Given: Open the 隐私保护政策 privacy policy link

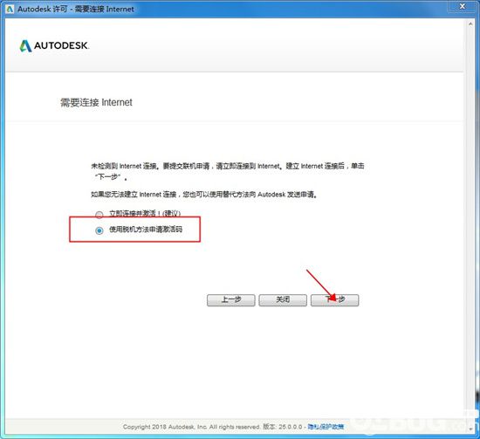Looking at the screenshot, I should pos(326,427).
